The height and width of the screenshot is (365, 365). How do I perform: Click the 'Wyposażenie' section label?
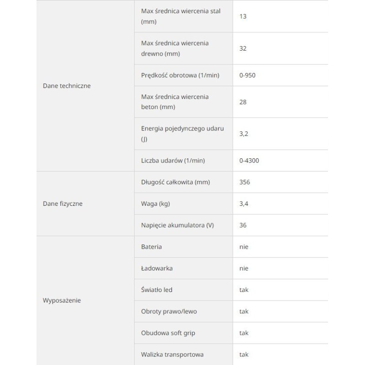pos(62,301)
